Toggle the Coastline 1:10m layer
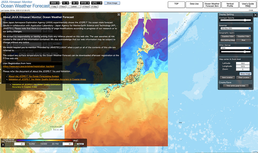Viewport: 258px width, 153px height. click(x=244, y=37)
